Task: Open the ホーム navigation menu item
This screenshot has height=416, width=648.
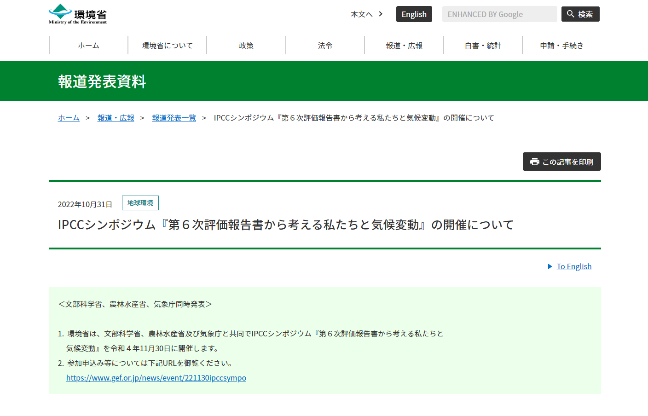Action: [88, 46]
